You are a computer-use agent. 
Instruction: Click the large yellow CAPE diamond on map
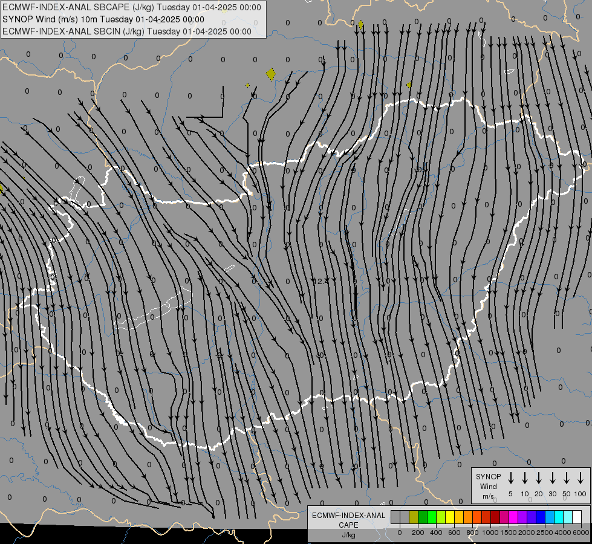pos(271,74)
